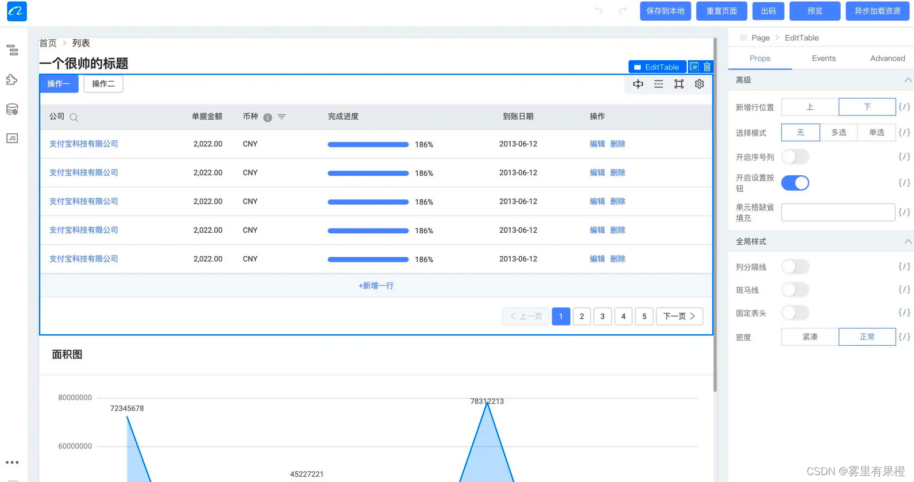Disable the 开启设置按钮 switch
This screenshot has height=482, width=914.
coord(795,183)
